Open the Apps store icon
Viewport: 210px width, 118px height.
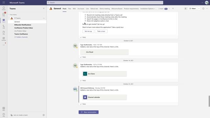4,108
